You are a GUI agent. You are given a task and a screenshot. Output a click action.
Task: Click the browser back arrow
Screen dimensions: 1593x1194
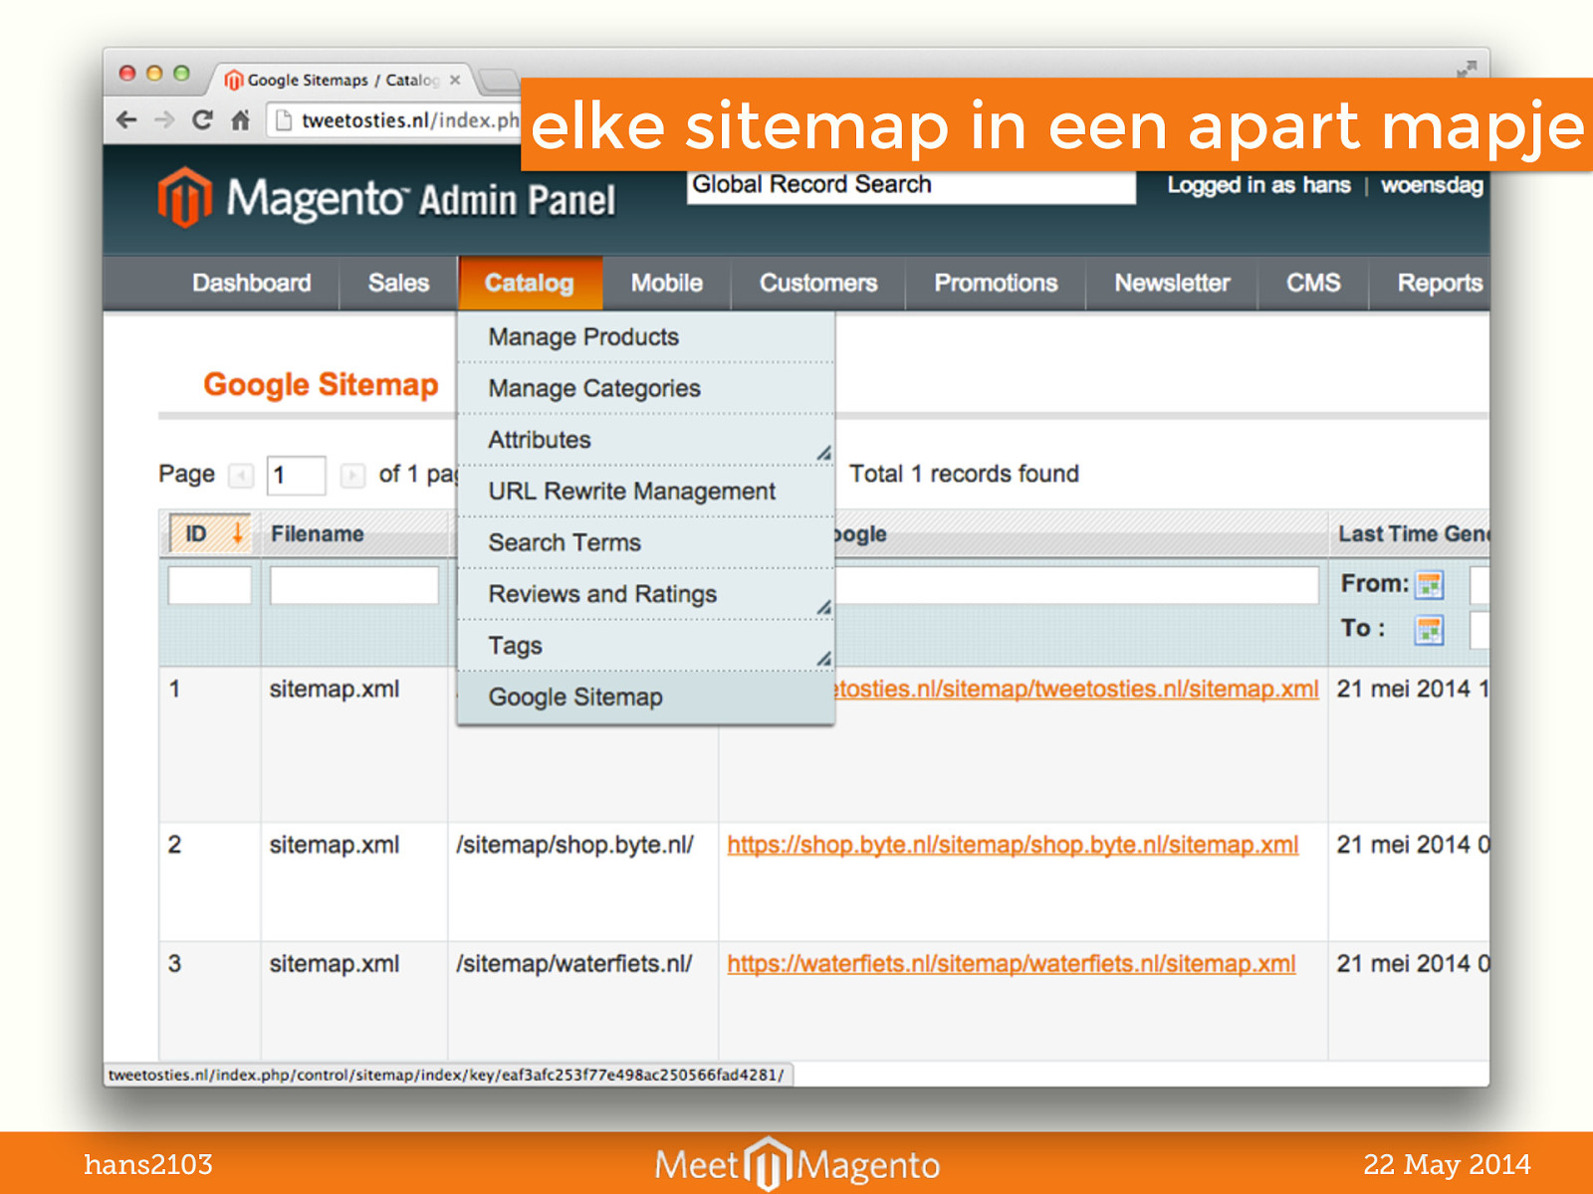[x=126, y=120]
